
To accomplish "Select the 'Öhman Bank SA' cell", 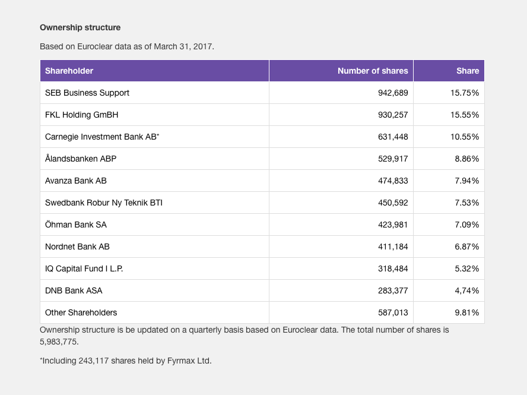I will 155,225.
